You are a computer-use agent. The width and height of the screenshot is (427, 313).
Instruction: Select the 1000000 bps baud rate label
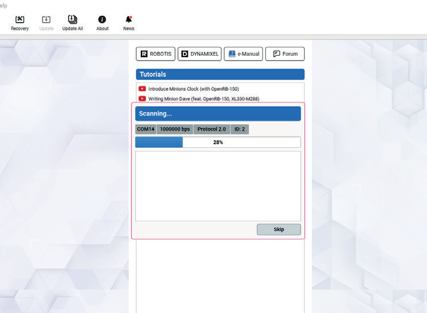click(x=175, y=129)
